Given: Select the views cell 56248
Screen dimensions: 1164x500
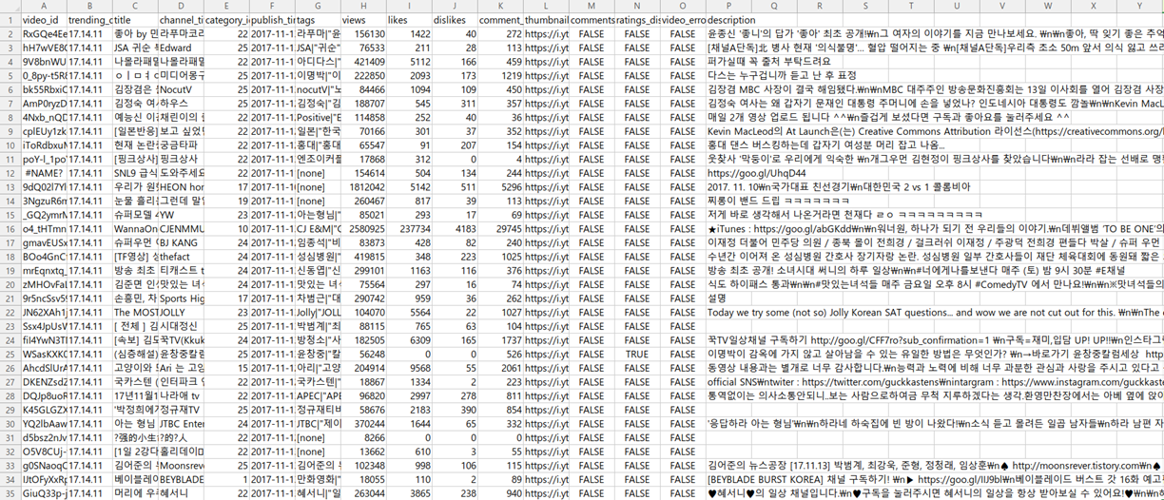Looking at the screenshot, I should pos(364,353).
